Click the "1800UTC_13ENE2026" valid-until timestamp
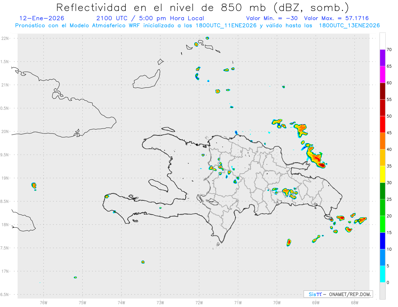Viewport: 398px width, 307px height. 349,26
